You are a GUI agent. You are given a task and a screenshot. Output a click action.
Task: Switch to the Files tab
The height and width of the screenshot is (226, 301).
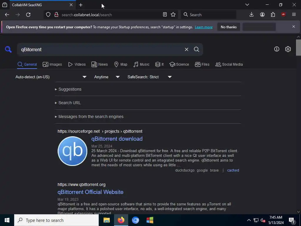202,64
